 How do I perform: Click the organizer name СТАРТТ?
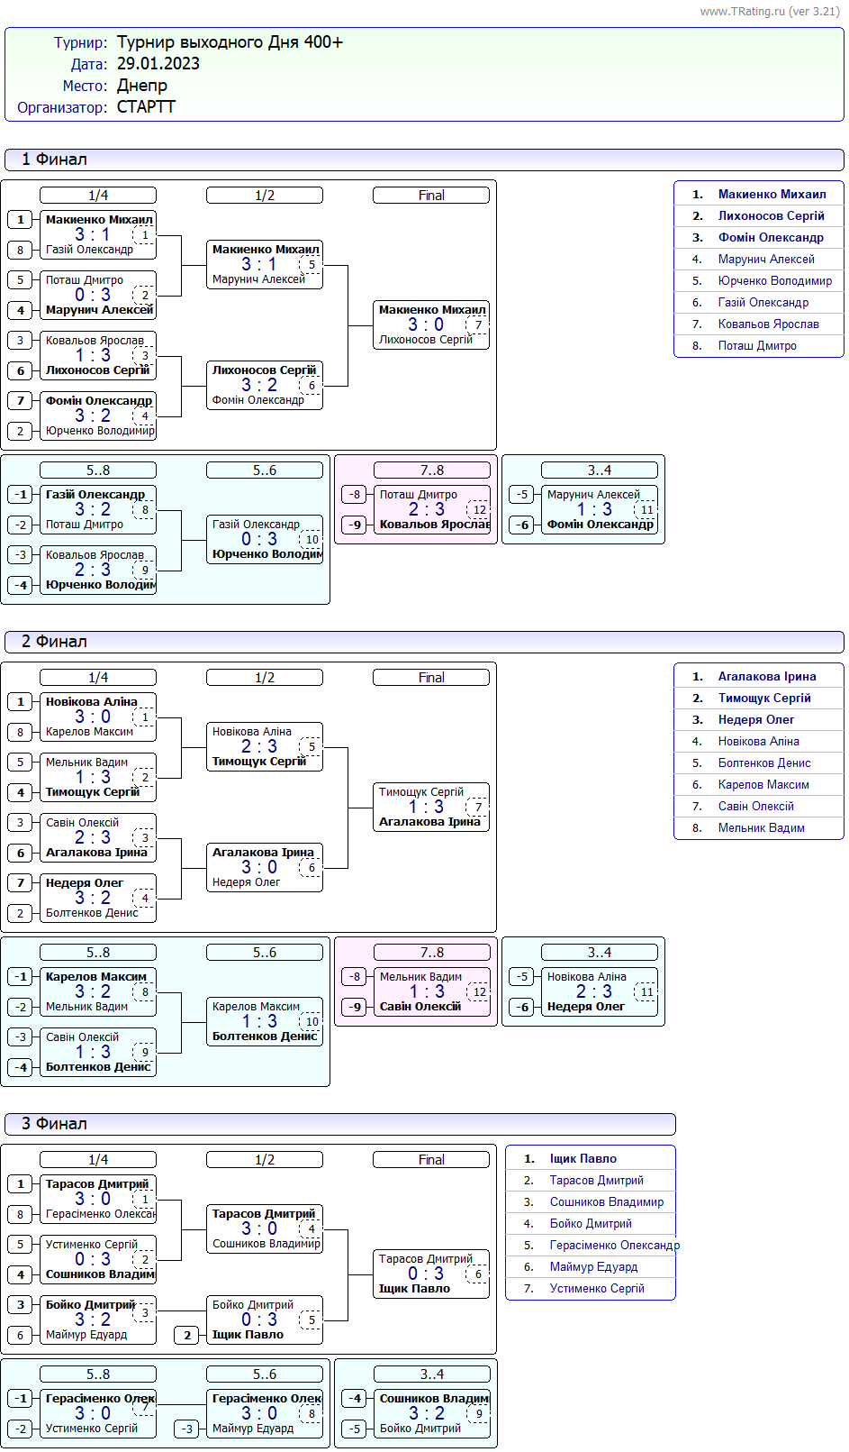(146, 107)
